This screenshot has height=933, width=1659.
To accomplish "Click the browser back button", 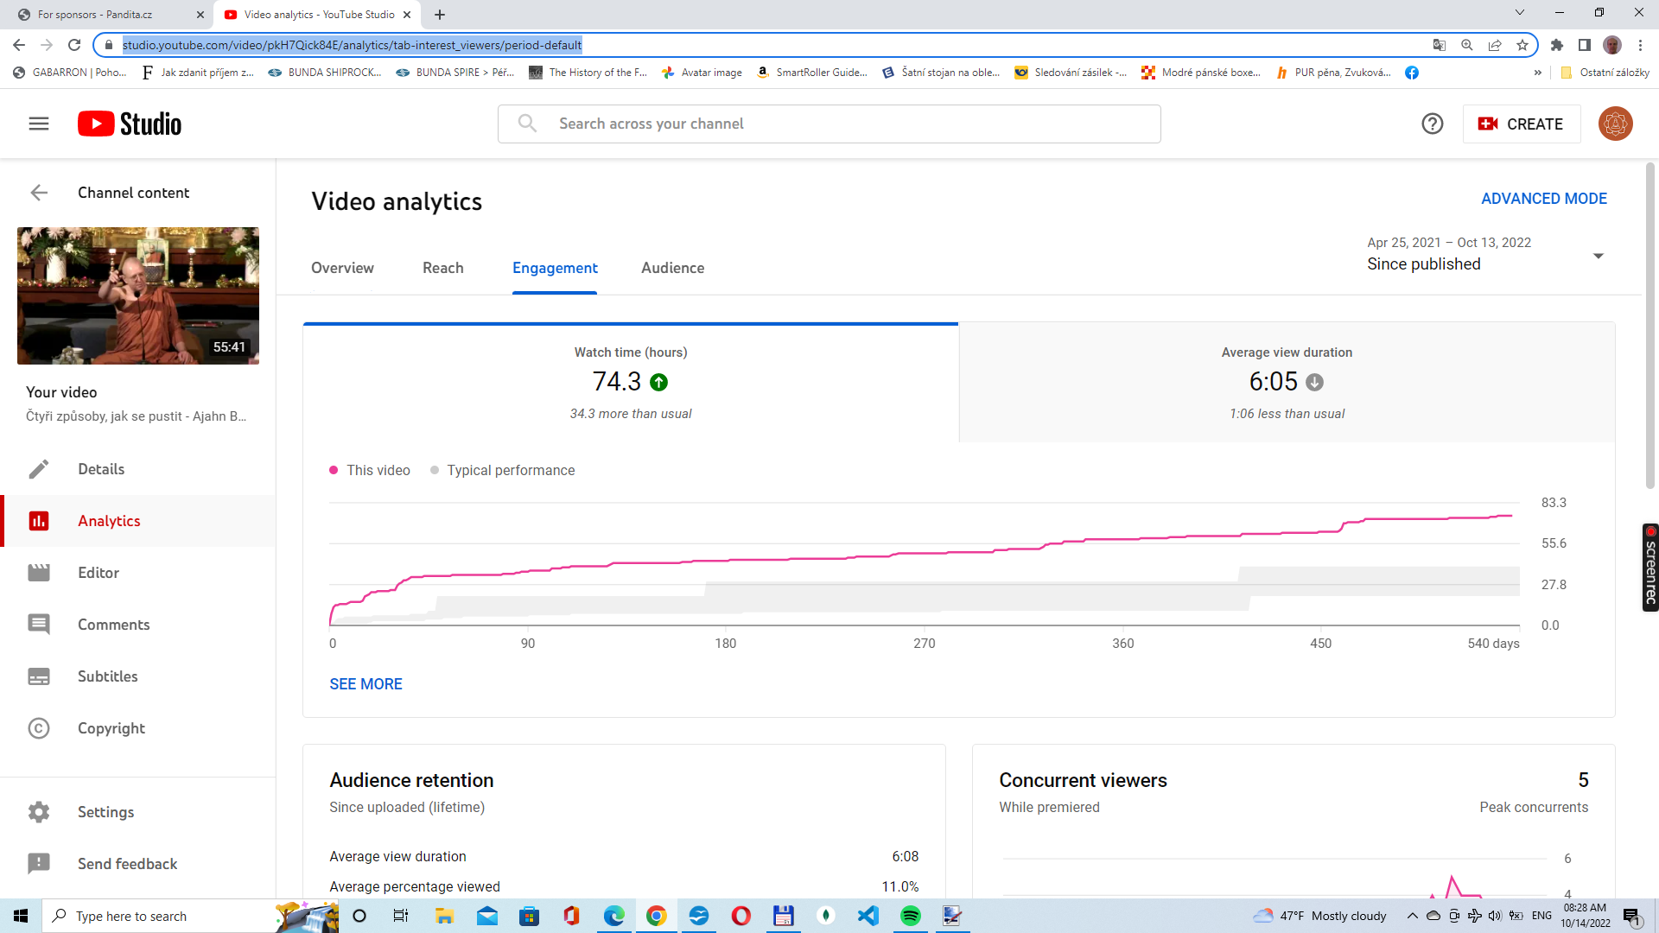I will point(19,45).
